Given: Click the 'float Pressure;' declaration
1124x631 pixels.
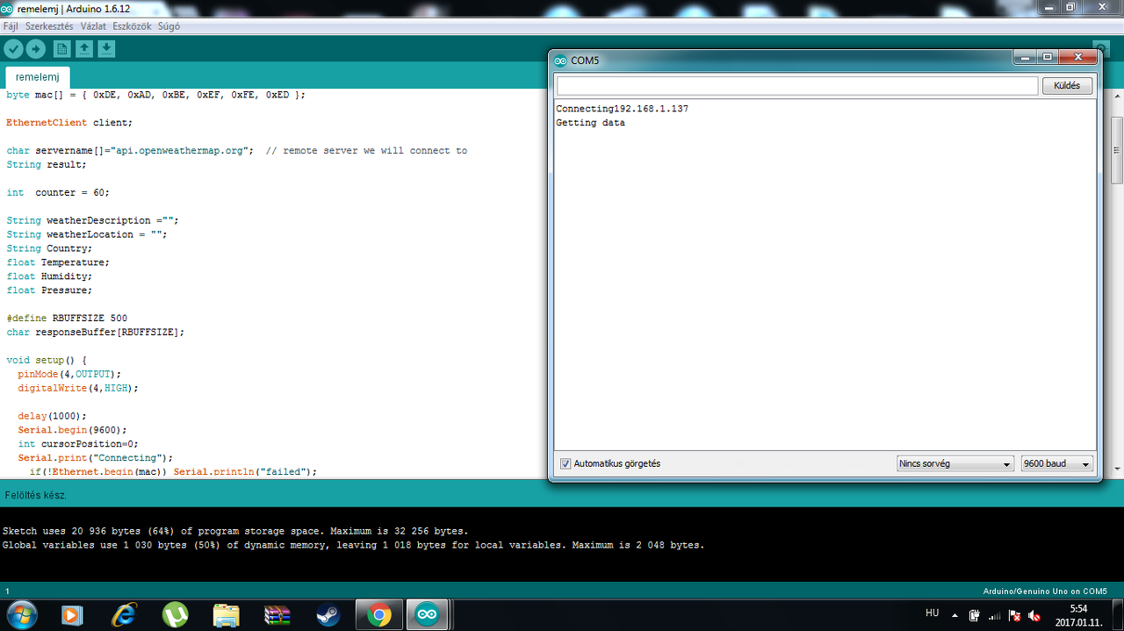Looking at the screenshot, I should (x=49, y=290).
